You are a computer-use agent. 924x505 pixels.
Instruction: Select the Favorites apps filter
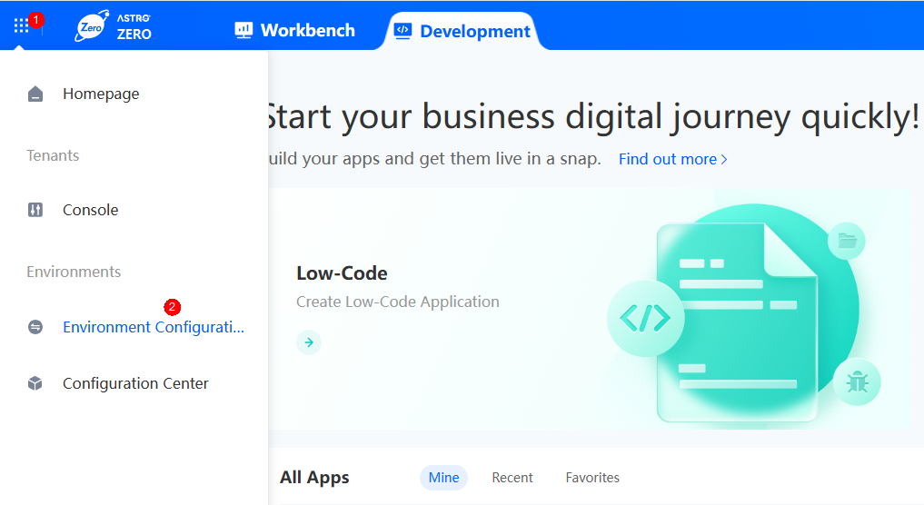[592, 478]
